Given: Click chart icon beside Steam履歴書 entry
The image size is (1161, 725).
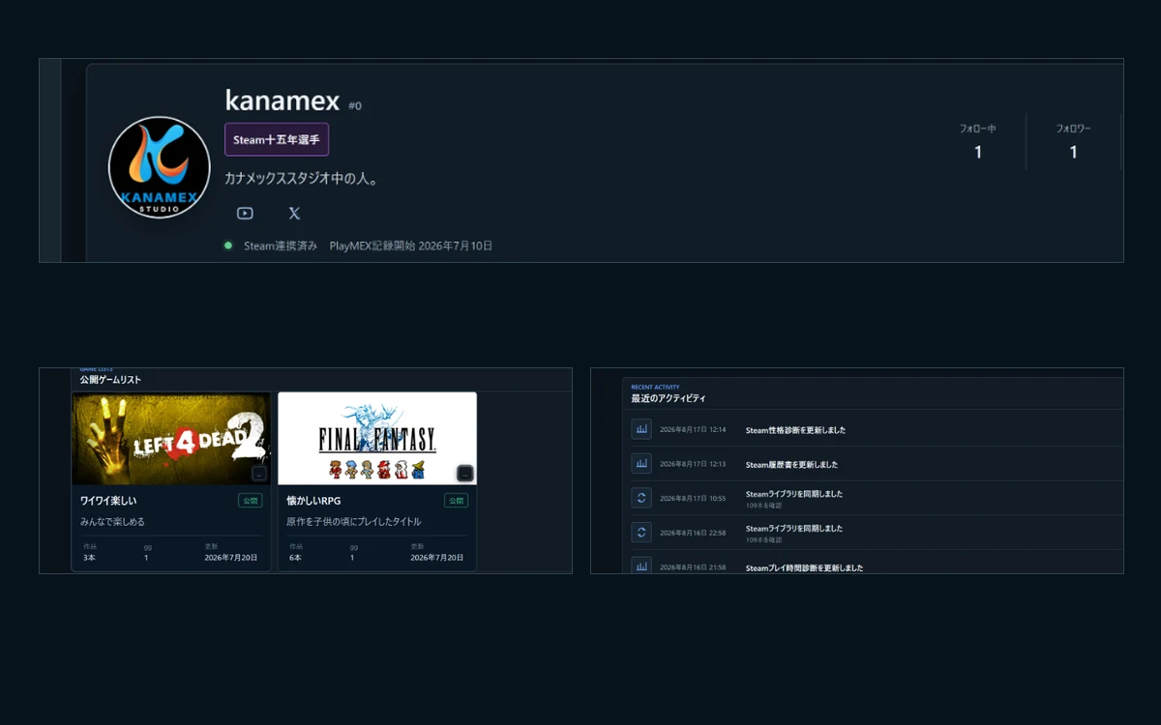Looking at the screenshot, I should pyautogui.click(x=640, y=464).
